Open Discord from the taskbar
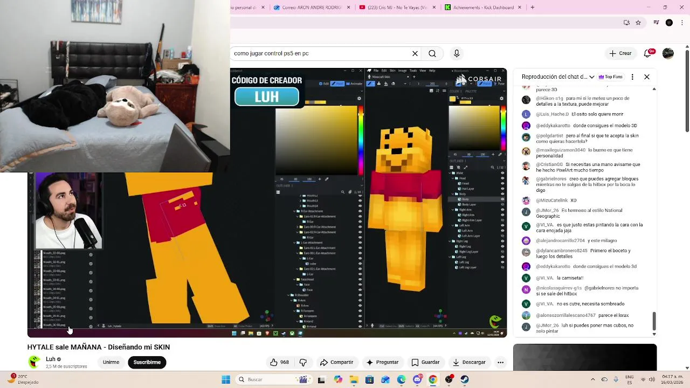Screen dimensions: 690x388 pyautogui.click(x=417, y=379)
